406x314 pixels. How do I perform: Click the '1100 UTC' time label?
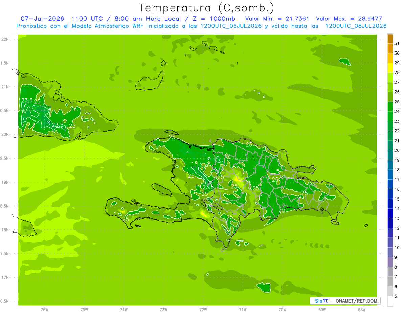coord(87,19)
